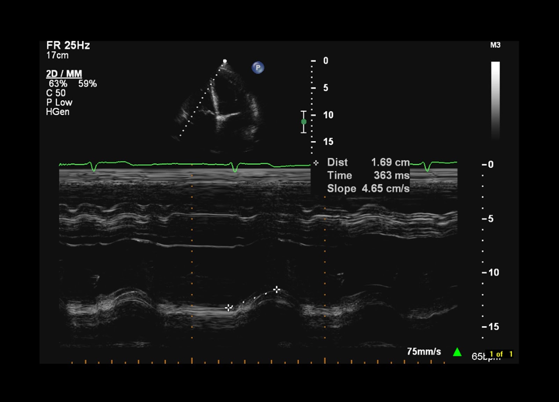The height and width of the screenshot is (402, 559).
Task: Click the Dist 1.69 cm measurement
Action: click(x=368, y=162)
